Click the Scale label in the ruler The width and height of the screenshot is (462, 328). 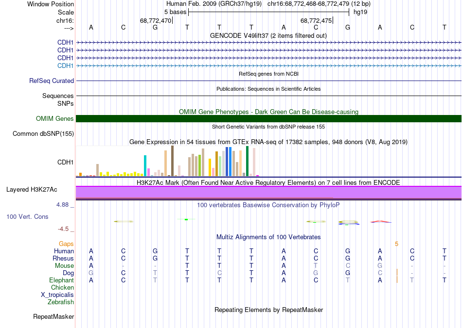(x=66, y=12)
